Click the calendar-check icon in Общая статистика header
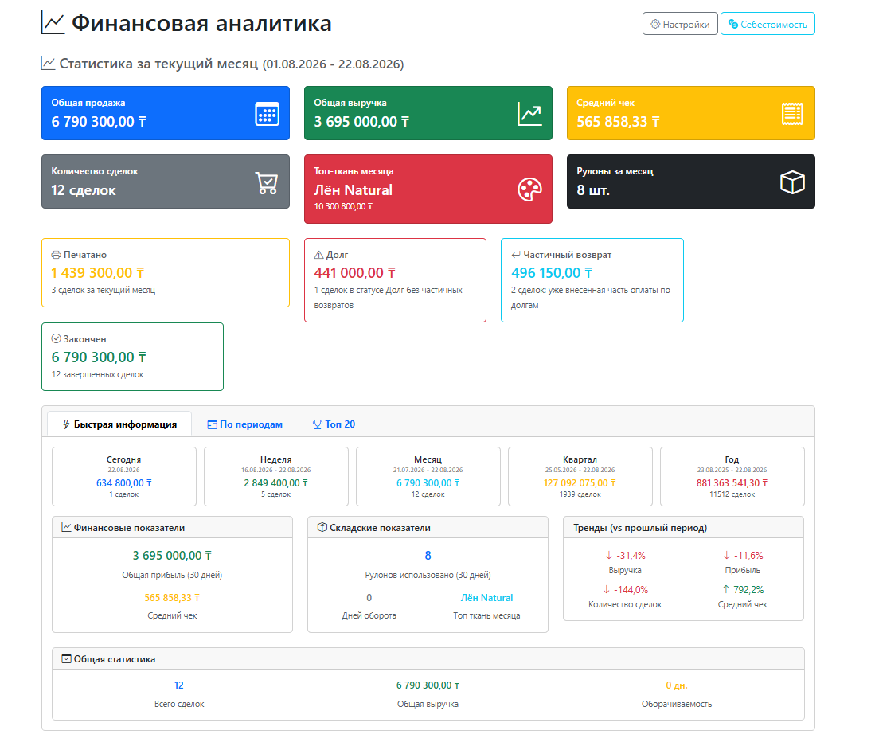Screen dimensions: 875x746 click(66, 659)
